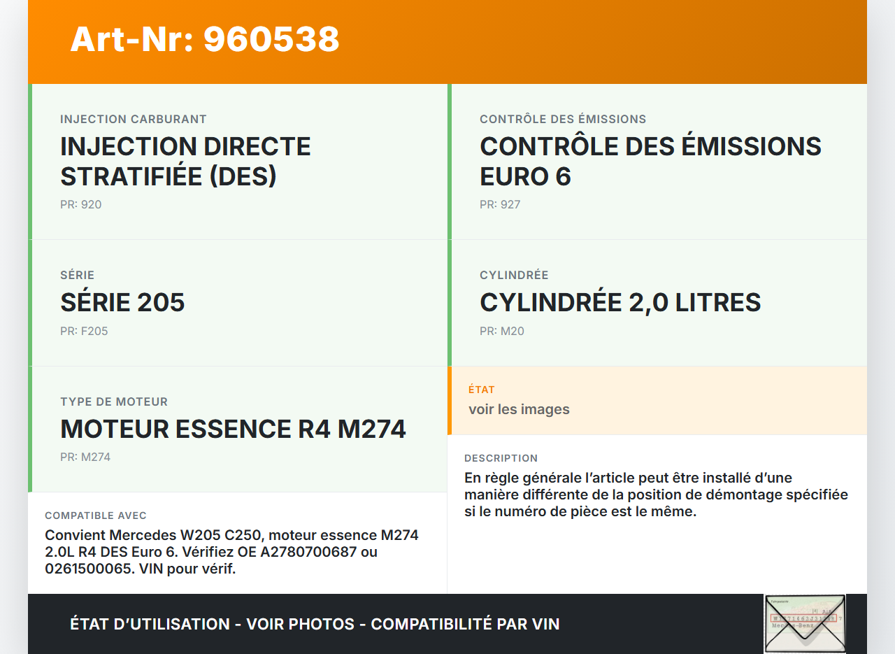
Task: Click the PR: 927 code
Action: [500, 205]
